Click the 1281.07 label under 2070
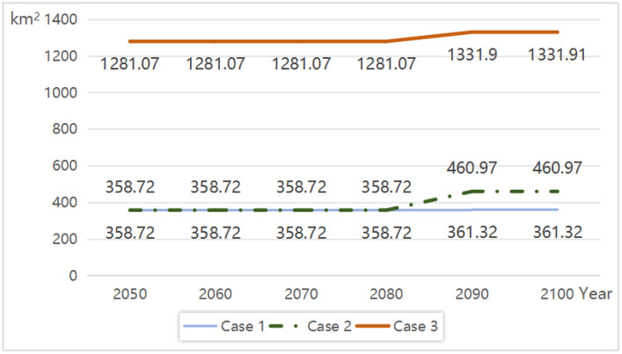 pos(301,64)
